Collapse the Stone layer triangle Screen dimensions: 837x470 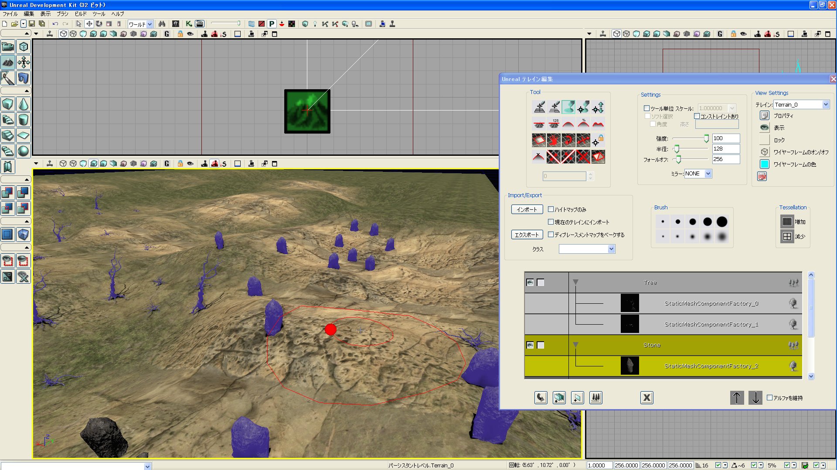click(575, 345)
